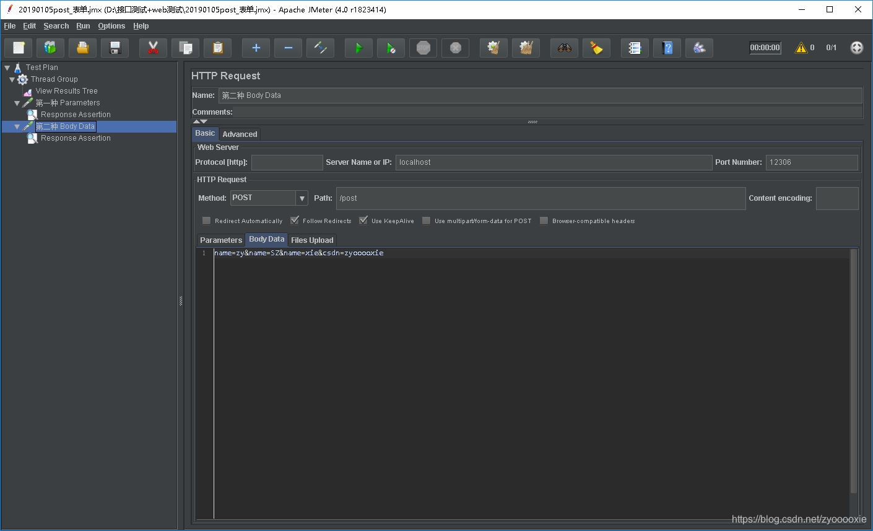
Task: Switch to the Advanced tab
Action: (x=240, y=134)
